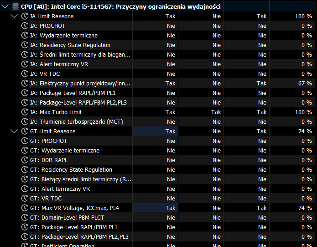Collapse the GT Limit Reasons group
The width and height of the screenshot is (317, 247).
(x=14, y=131)
